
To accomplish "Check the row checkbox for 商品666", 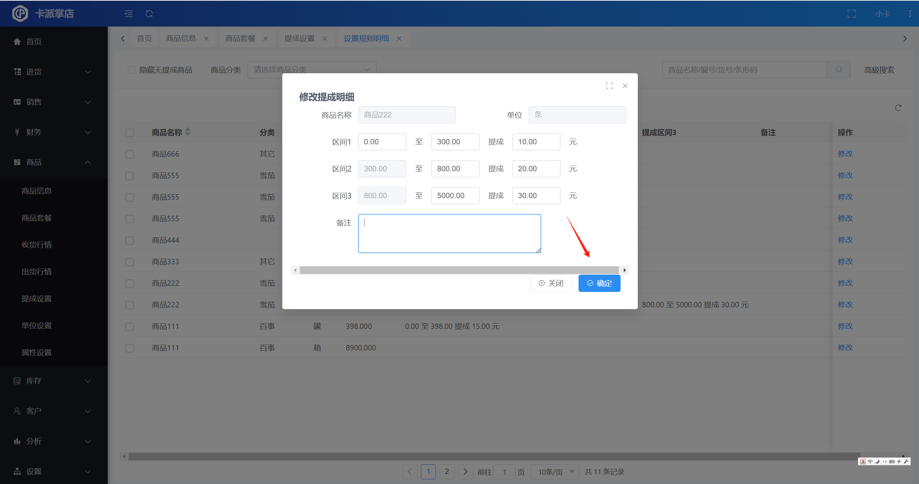I will point(130,154).
